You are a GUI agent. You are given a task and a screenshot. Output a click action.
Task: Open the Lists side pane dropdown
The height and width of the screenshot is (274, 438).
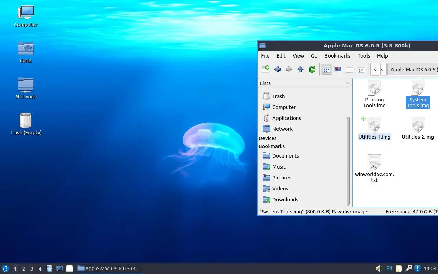[x=305, y=83]
